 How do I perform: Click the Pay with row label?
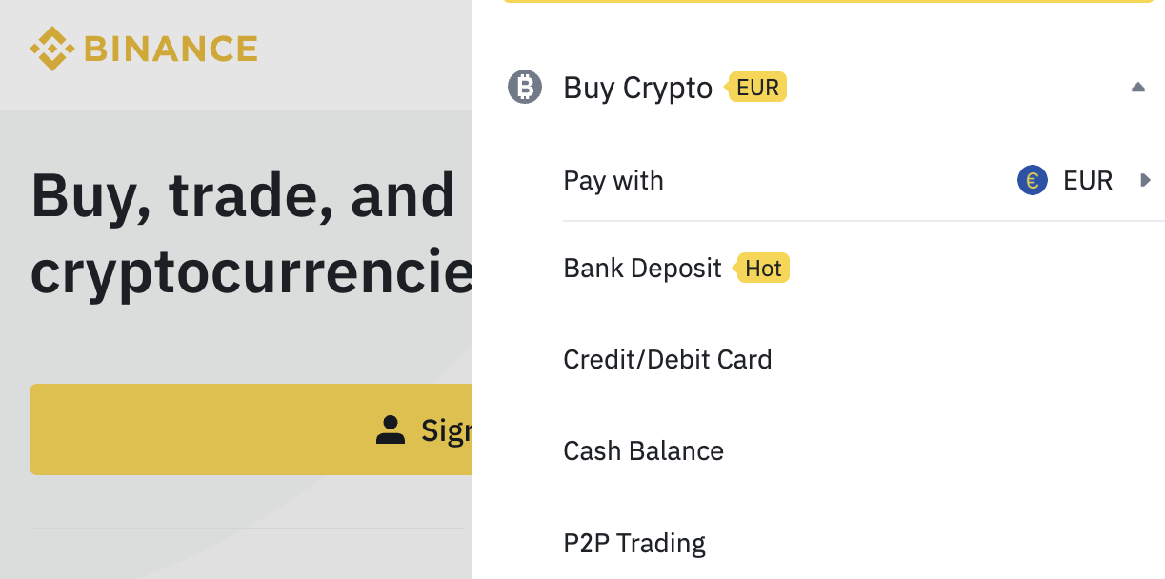[x=613, y=181]
